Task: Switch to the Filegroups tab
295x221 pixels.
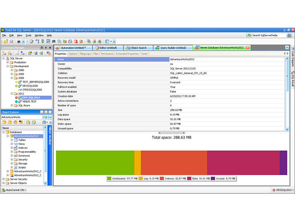Action: point(85,54)
